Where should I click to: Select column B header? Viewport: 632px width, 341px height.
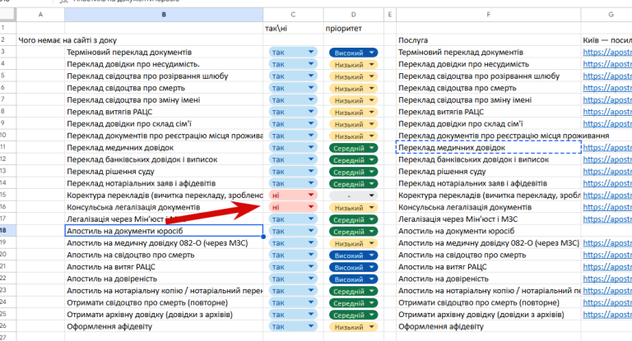pos(164,15)
